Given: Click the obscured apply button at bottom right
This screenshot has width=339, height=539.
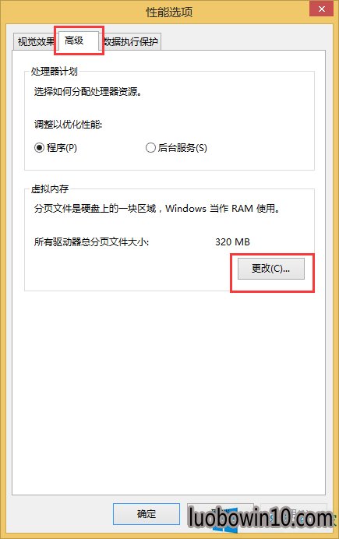Looking at the screenshot, I should (x=293, y=514).
